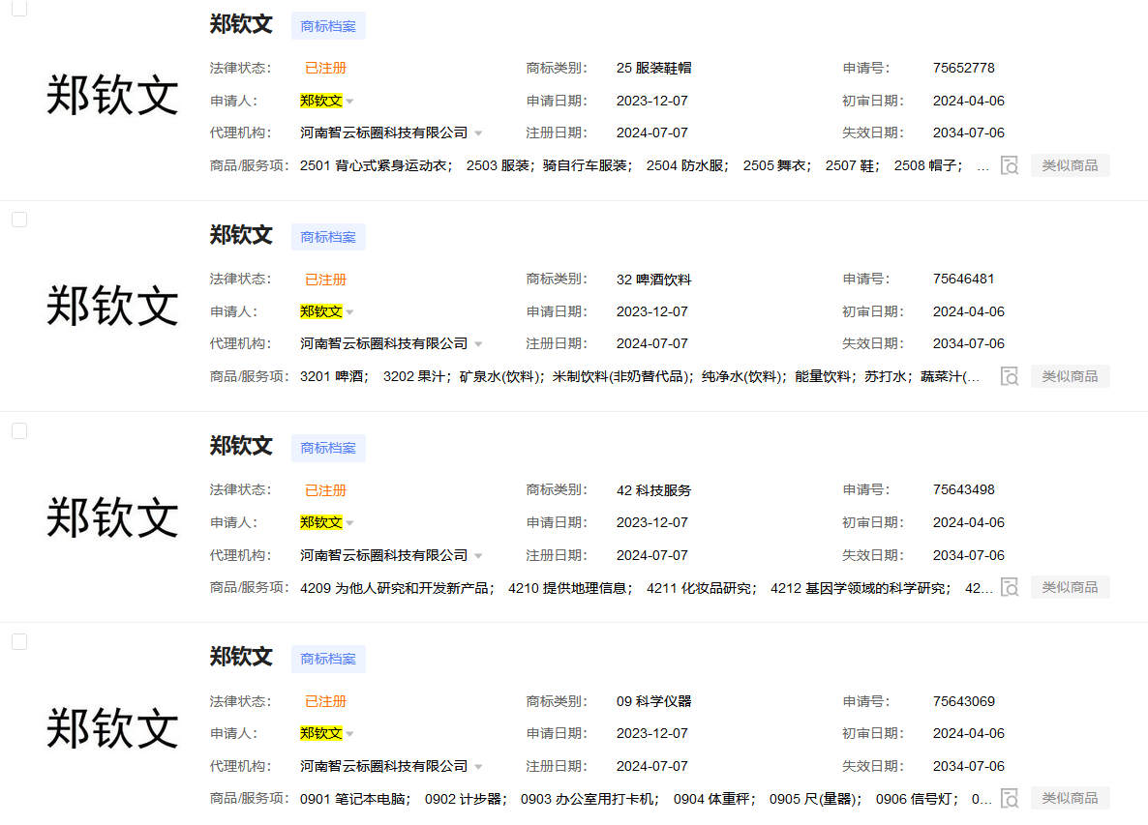Click highlighted applicant 郑钦文 in 75643069 record
This screenshot has height=825, width=1148.
click(x=320, y=733)
